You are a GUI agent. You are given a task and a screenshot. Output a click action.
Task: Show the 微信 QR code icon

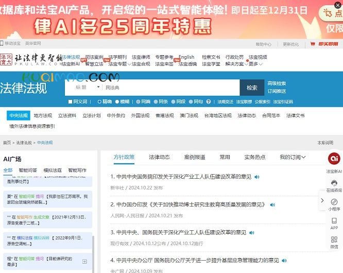(334, 240)
